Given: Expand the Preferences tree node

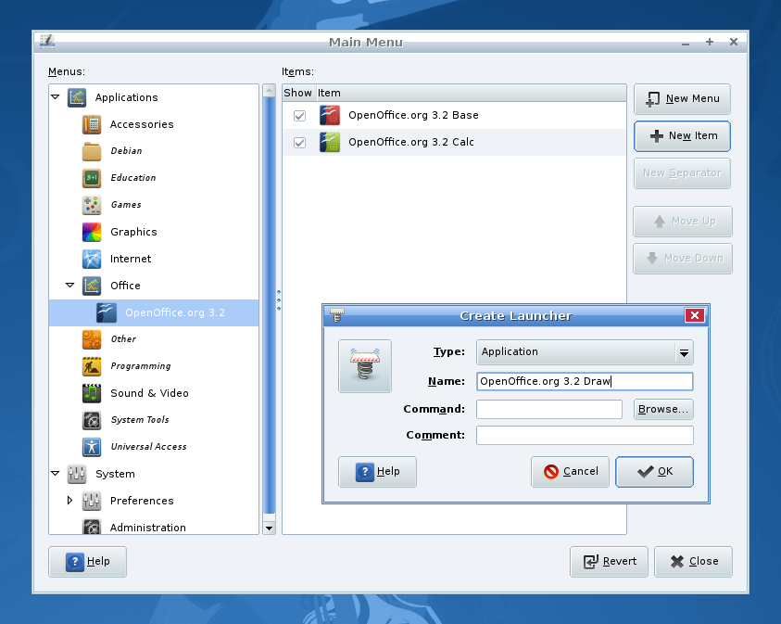Looking at the screenshot, I should click(x=69, y=501).
